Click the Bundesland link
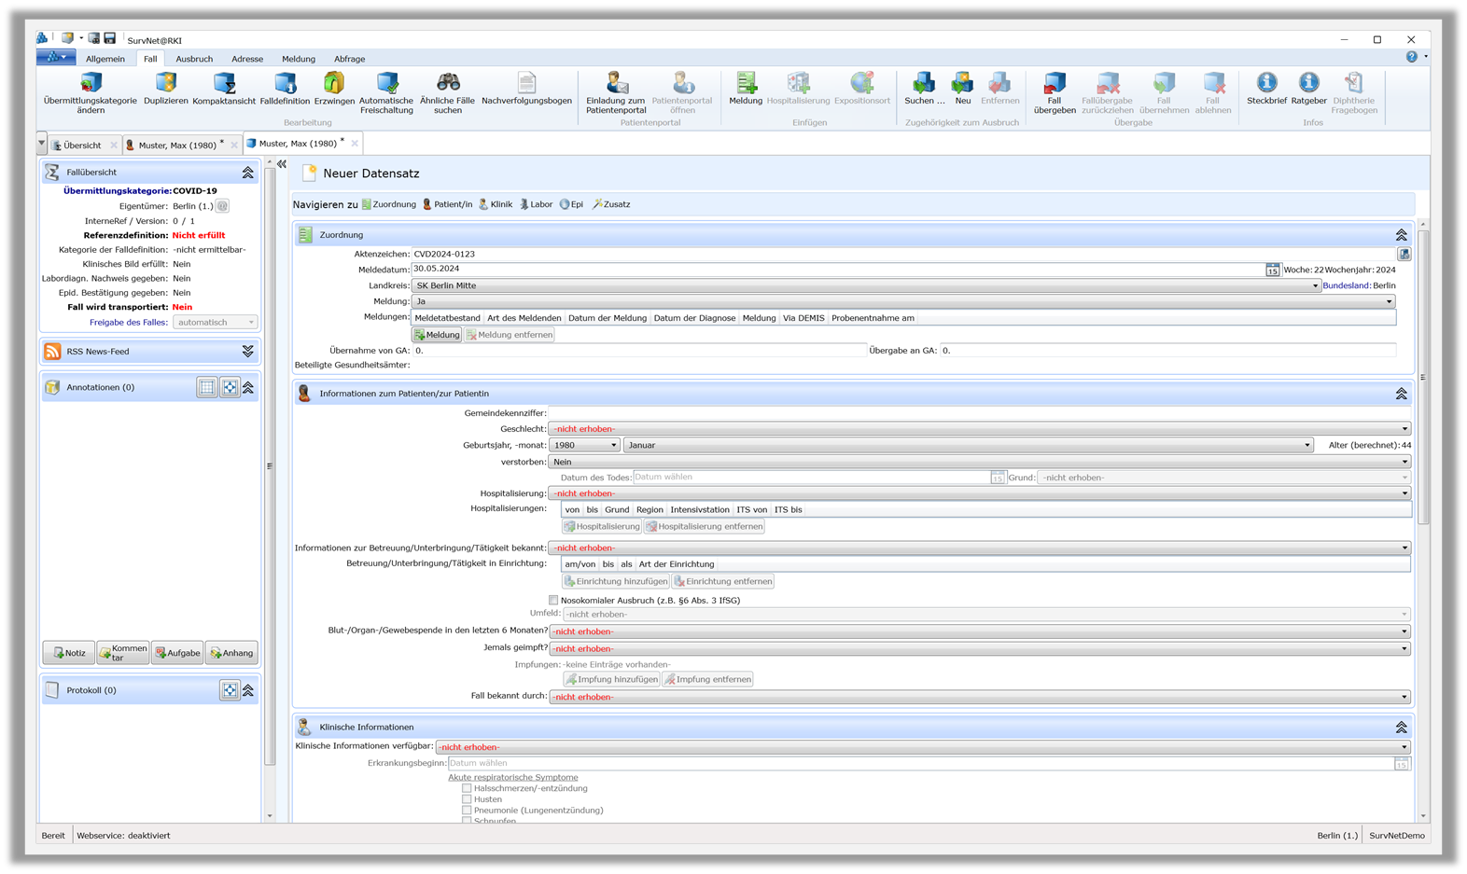The width and height of the screenshot is (1467, 874). pos(1346,285)
